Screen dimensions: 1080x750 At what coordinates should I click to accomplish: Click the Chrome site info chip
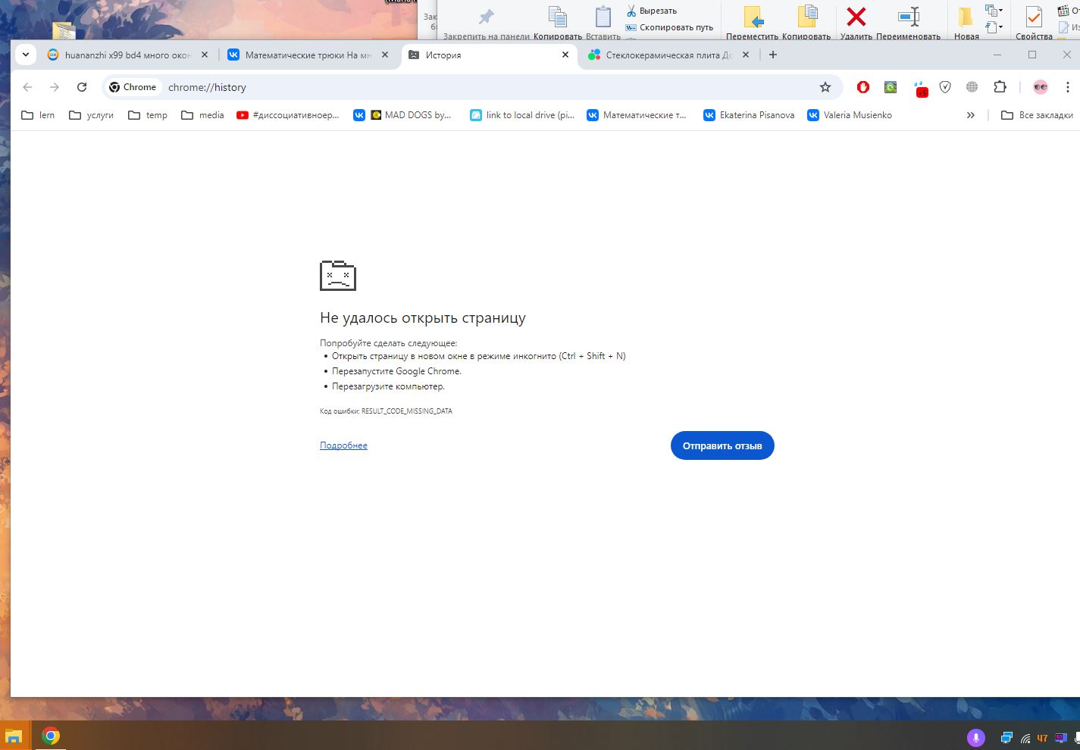coord(133,87)
